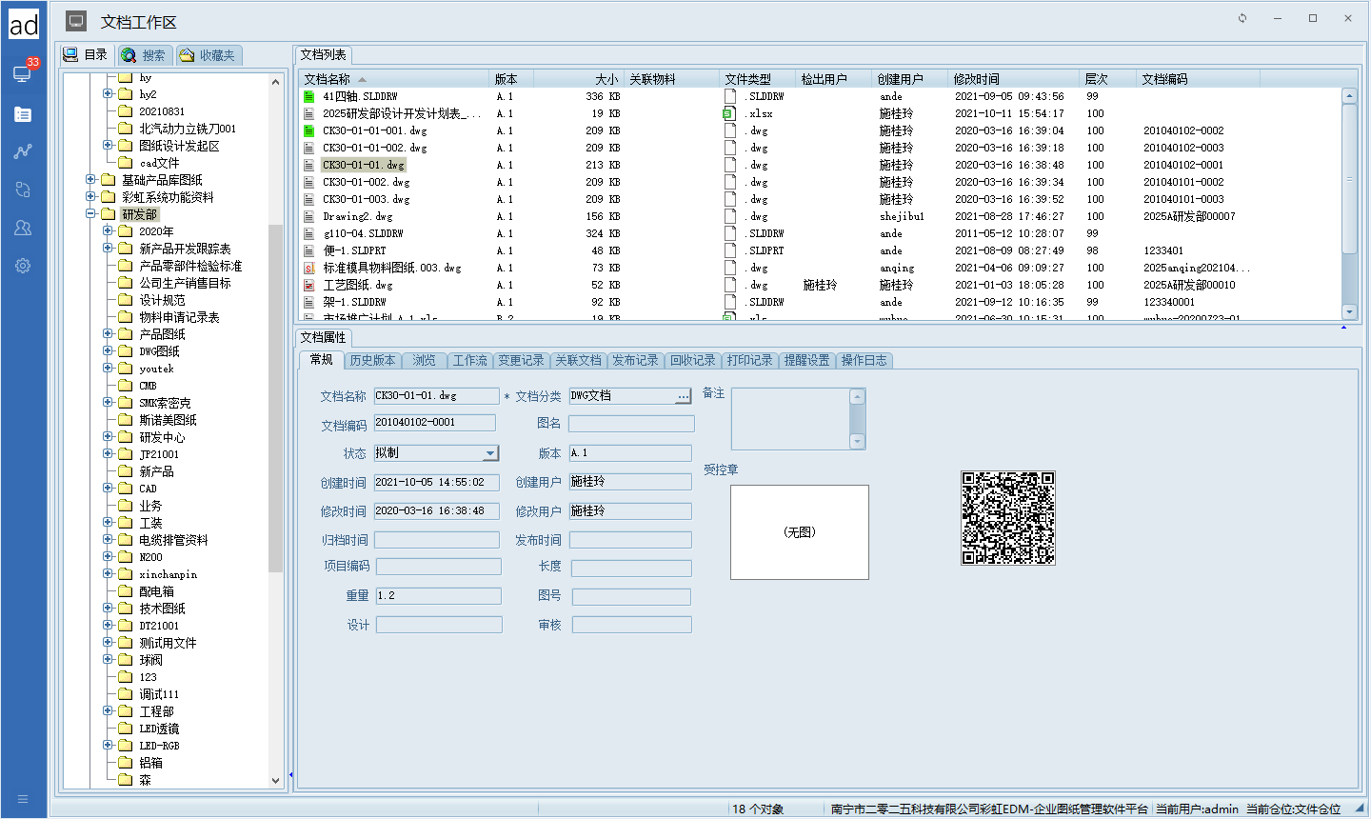This screenshot has width=1371, height=819.
Task: Select the xinchanpin folder
Action: (168, 574)
